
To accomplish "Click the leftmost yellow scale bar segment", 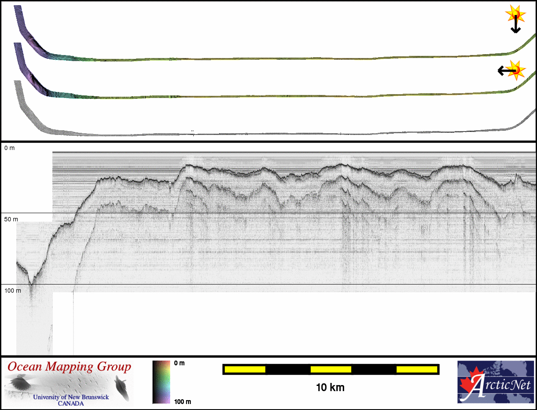I will point(245,369).
